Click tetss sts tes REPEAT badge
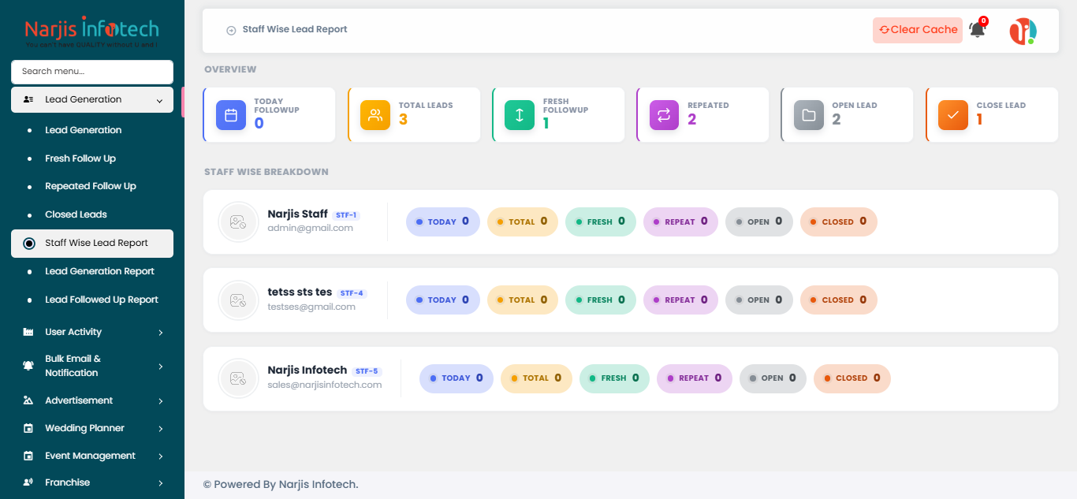The height and width of the screenshot is (499, 1077). tap(681, 300)
